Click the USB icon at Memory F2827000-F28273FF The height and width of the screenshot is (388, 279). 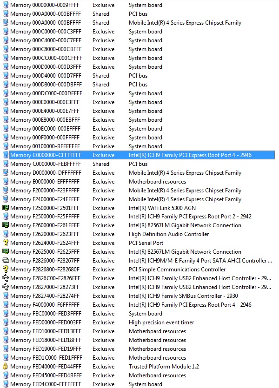[x=6, y=287]
